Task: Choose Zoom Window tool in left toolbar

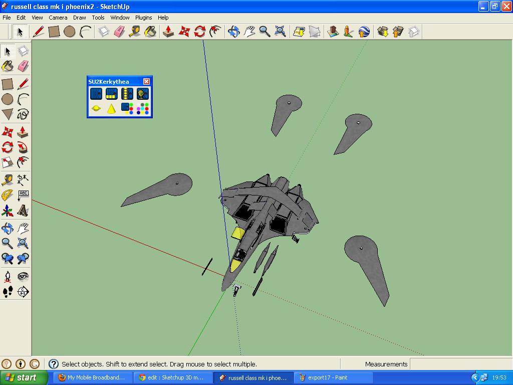Action: 23,243
